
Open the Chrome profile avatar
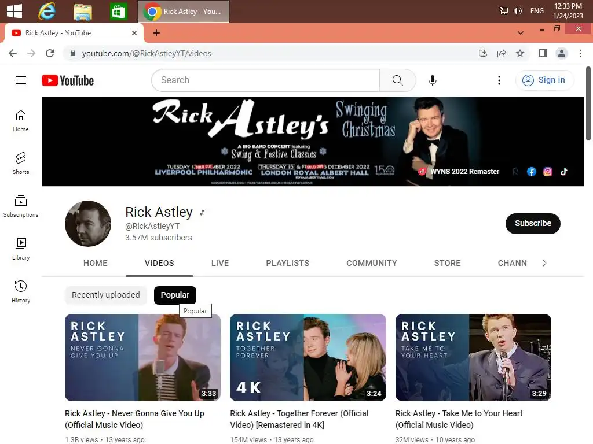click(562, 53)
